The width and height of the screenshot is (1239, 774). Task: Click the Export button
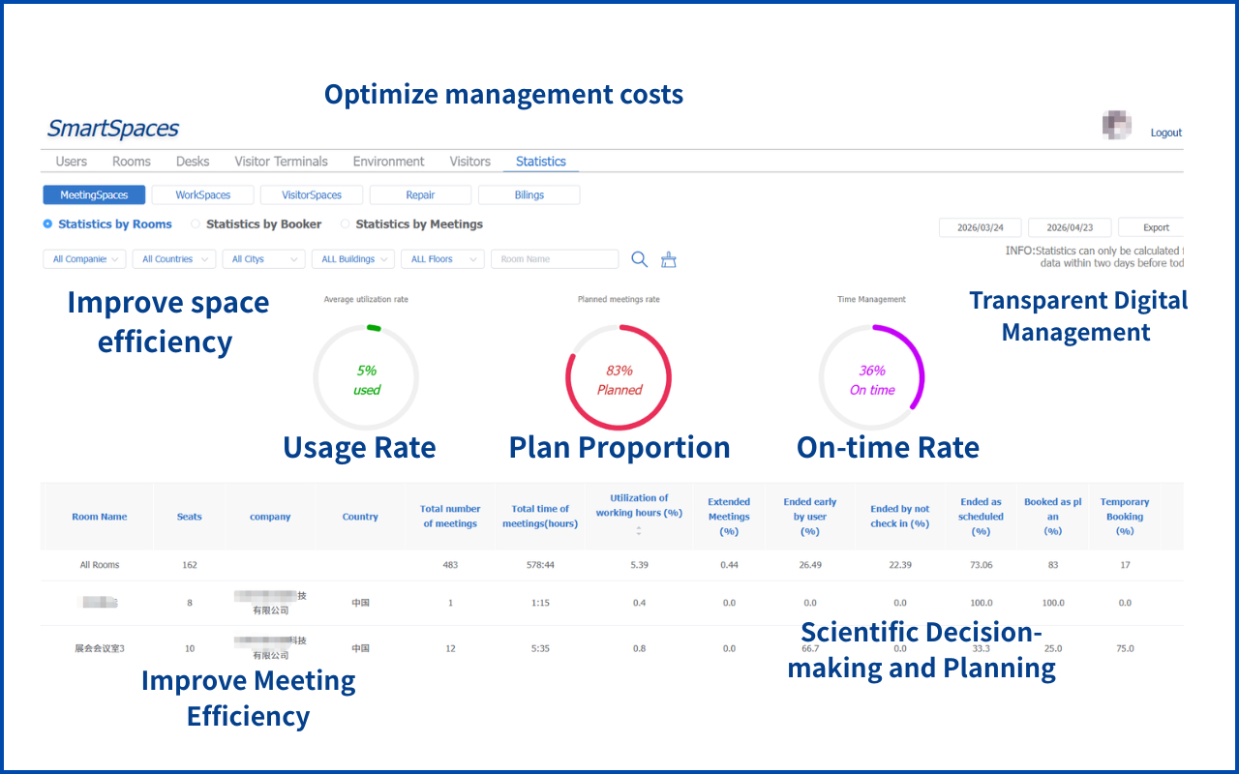(x=1156, y=228)
